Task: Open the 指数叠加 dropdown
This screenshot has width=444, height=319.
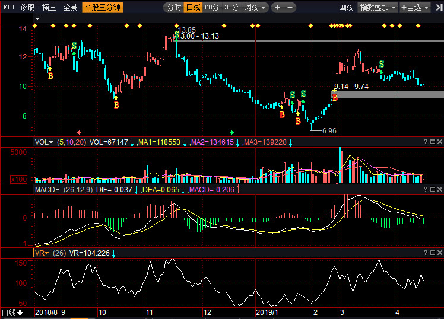Action: (378, 8)
